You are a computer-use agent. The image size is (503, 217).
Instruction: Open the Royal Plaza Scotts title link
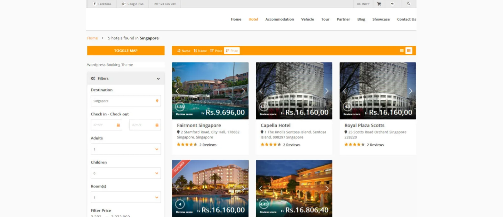(364, 125)
